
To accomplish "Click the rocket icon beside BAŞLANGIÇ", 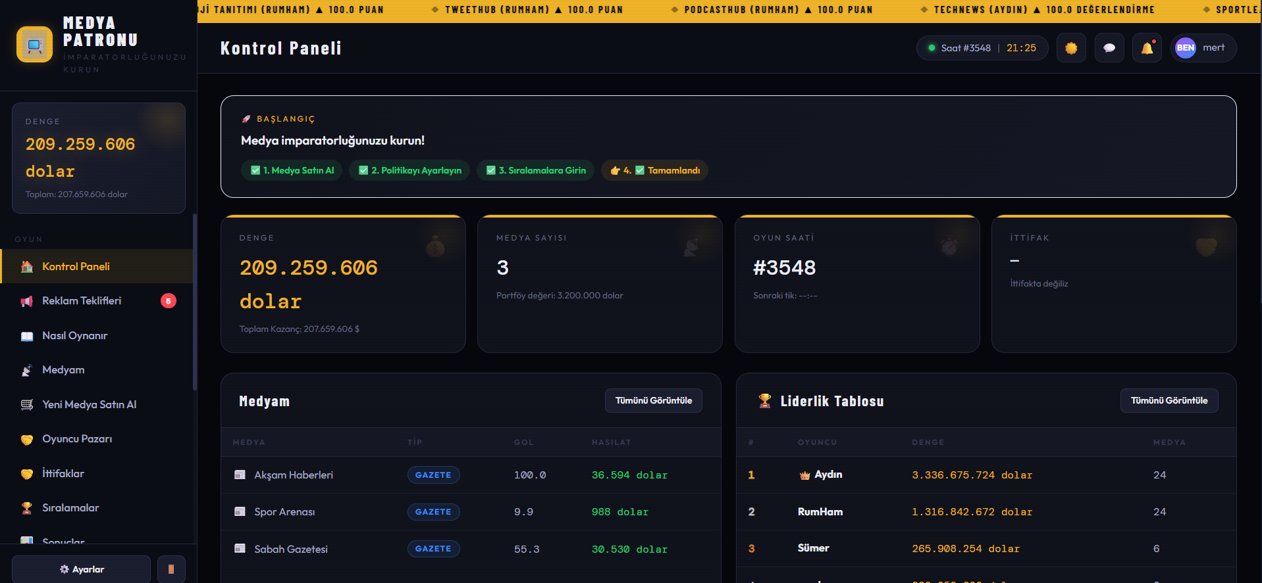I will tap(246, 119).
